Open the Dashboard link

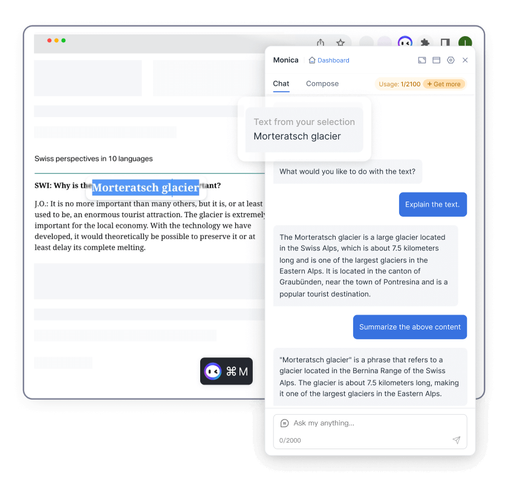click(x=329, y=60)
